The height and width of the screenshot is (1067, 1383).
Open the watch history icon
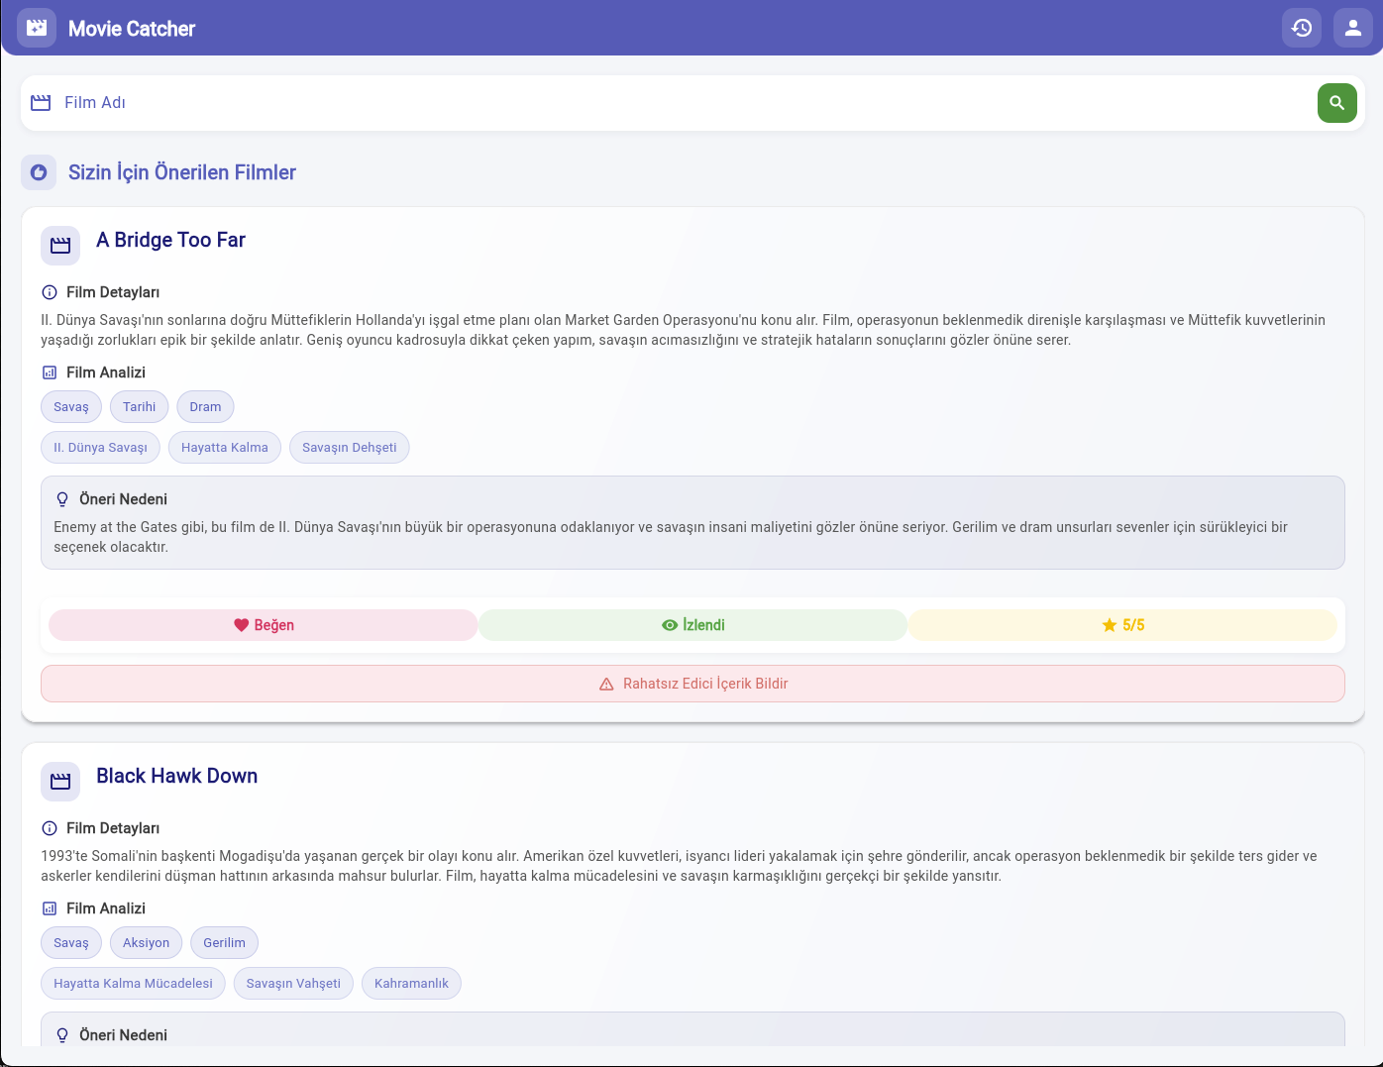point(1302,28)
